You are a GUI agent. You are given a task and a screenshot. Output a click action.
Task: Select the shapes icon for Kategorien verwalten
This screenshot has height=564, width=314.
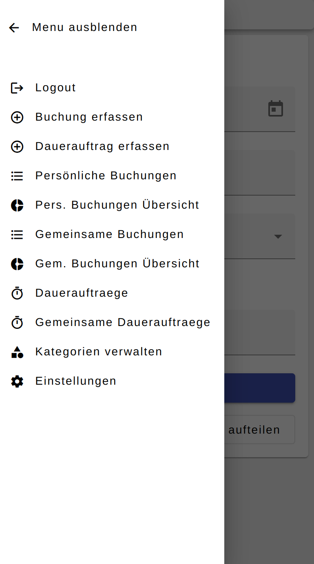pyautogui.click(x=17, y=352)
